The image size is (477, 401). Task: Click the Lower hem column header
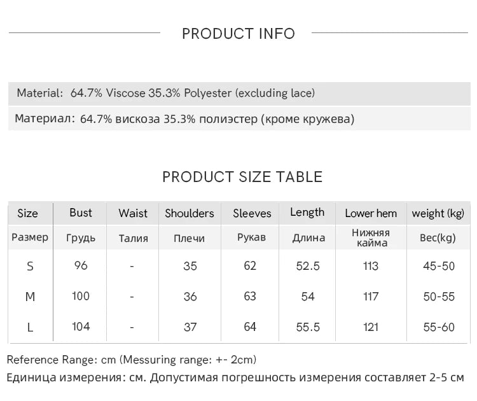point(371,213)
